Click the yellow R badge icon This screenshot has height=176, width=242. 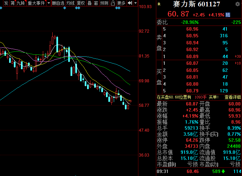159,4
